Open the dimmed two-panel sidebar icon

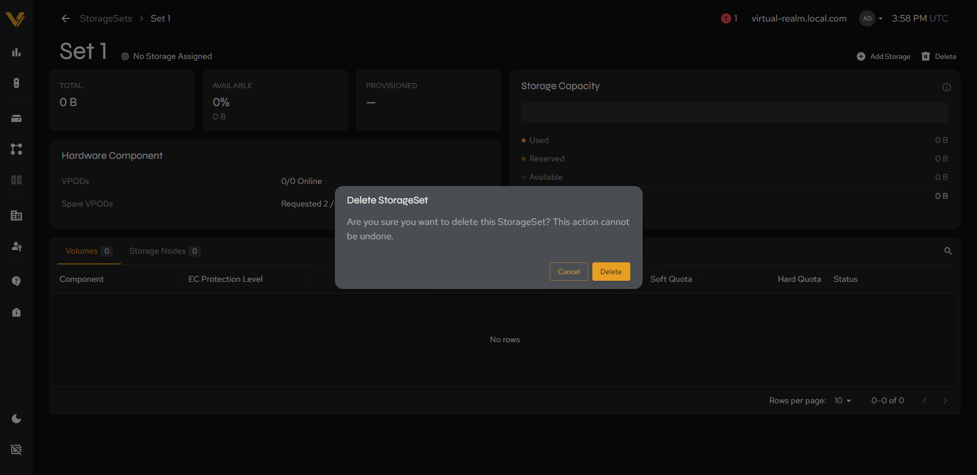[16, 180]
